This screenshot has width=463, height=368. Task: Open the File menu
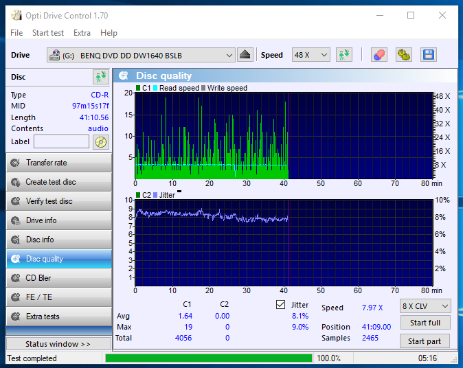tap(16, 33)
